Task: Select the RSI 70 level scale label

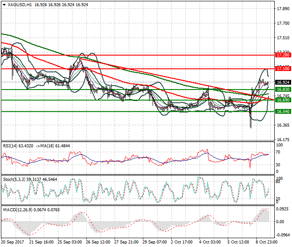Action: tap(278, 152)
